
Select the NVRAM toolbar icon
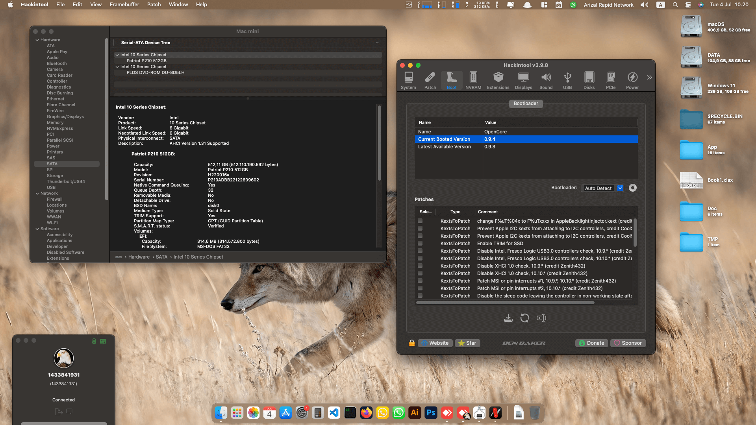pyautogui.click(x=473, y=81)
